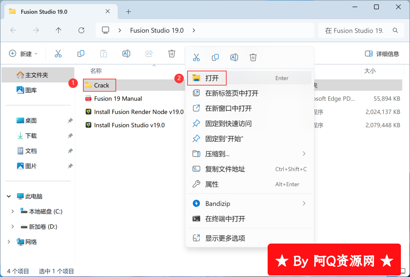Click the search magnifier icon
The width and height of the screenshot is (410, 277).
point(395,30)
